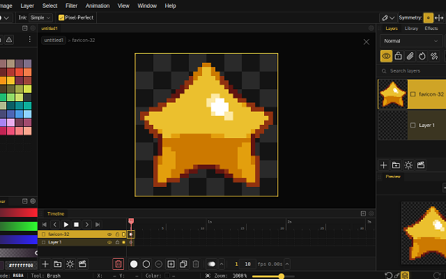Click the untitled1 breadcrumb button
The width and height of the screenshot is (446, 279).
pos(54,40)
